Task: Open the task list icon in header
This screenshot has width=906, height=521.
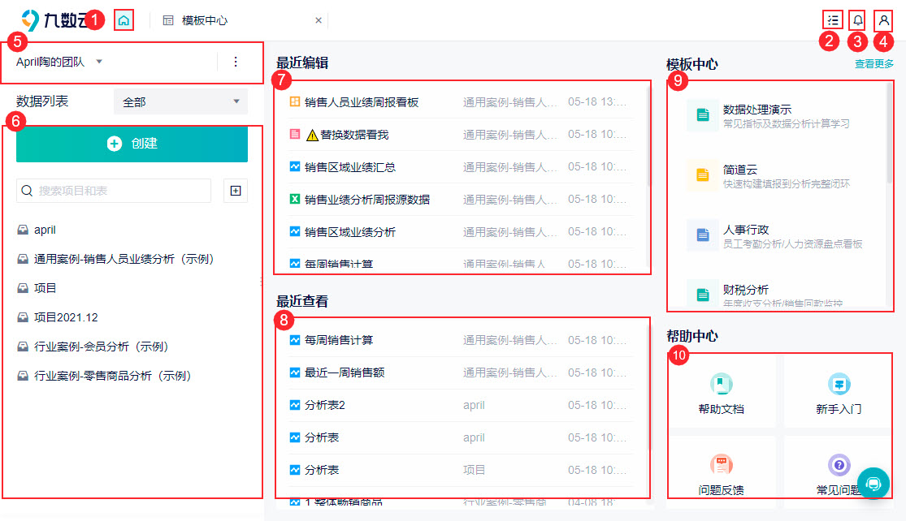Action: 833,20
